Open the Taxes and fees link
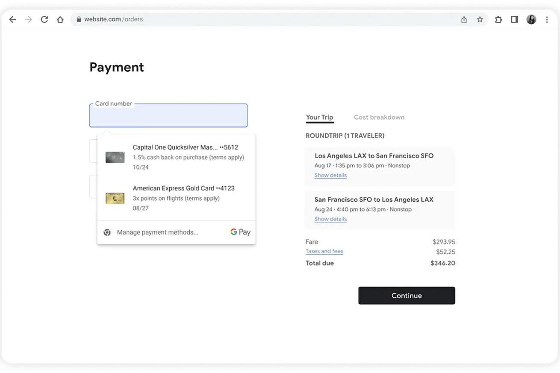 [324, 251]
